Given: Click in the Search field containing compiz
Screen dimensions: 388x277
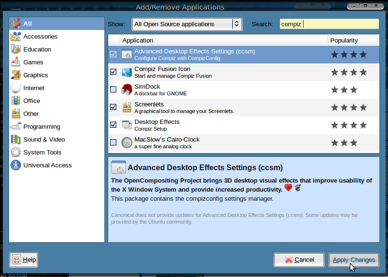Looking at the screenshot, I should tap(329, 24).
